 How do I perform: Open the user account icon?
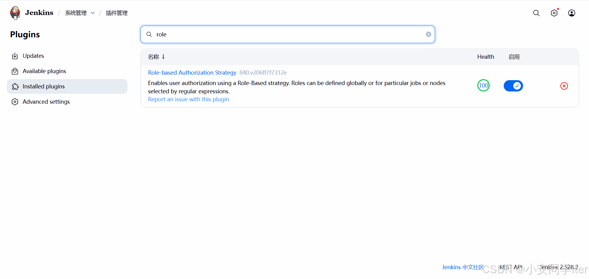pyautogui.click(x=572, y=13)
